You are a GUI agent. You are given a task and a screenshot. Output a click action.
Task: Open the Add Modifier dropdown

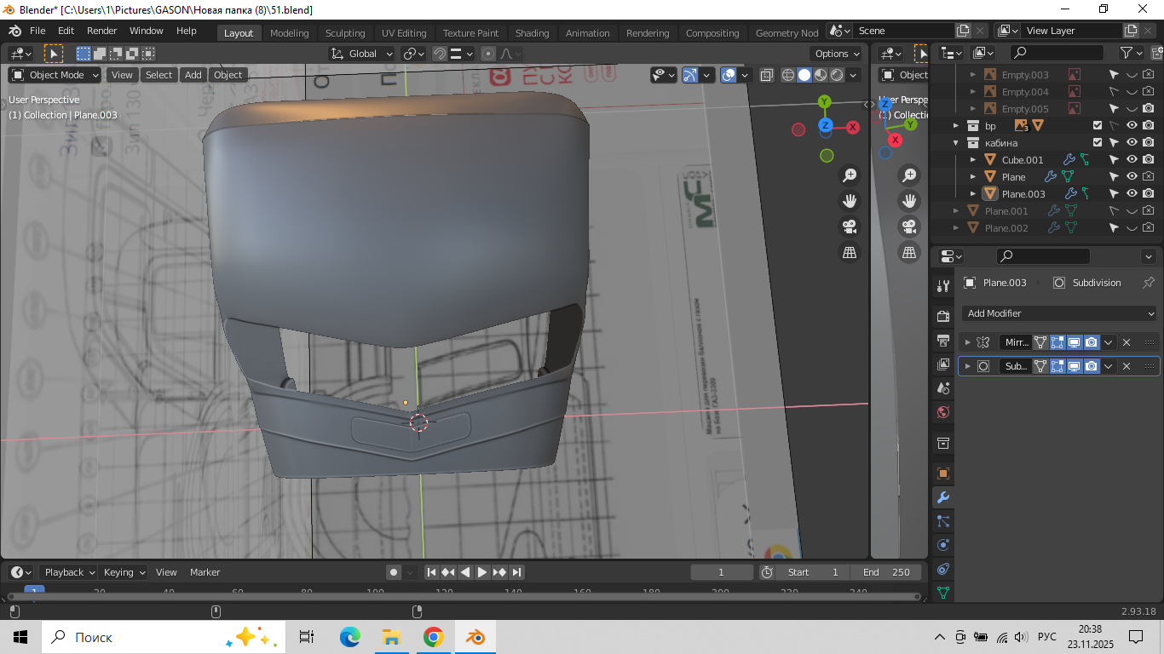tap(1059, 313)
